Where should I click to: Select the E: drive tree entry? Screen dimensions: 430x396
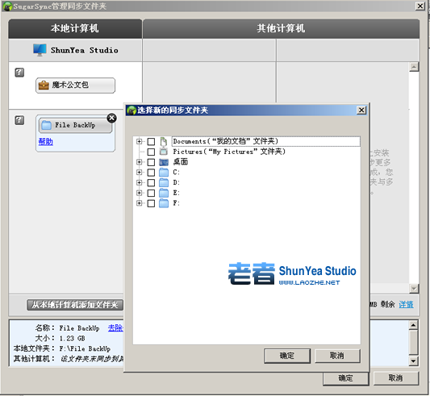[177, 193]
